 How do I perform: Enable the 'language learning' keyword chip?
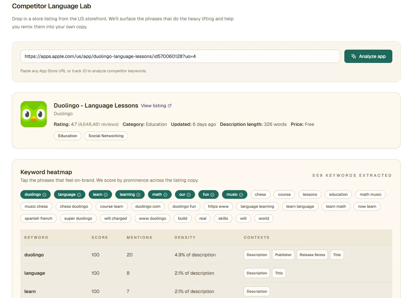coord(257,206)
